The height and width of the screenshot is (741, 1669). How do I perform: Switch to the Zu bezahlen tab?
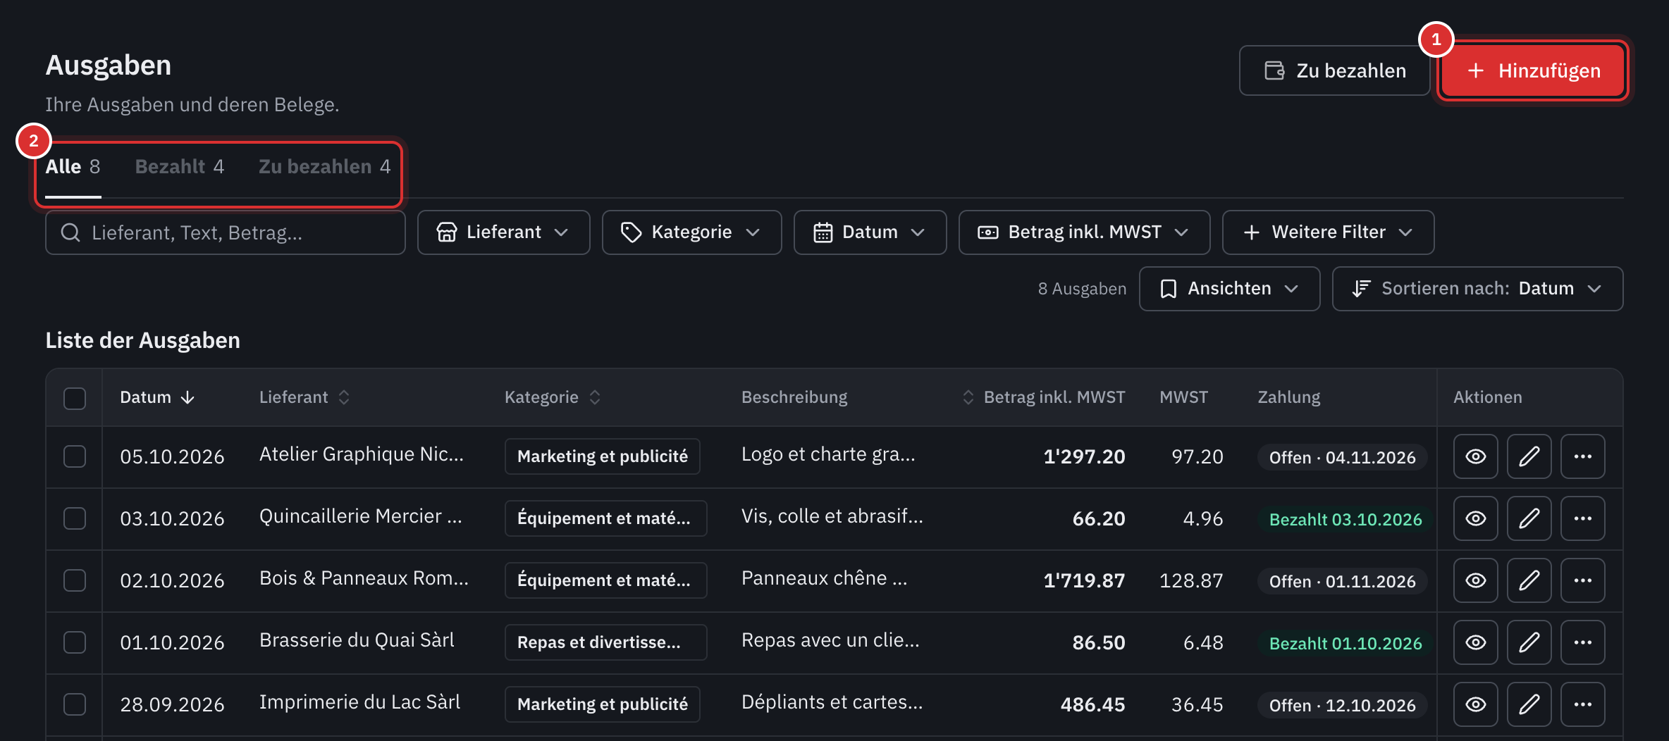(324, 167)
